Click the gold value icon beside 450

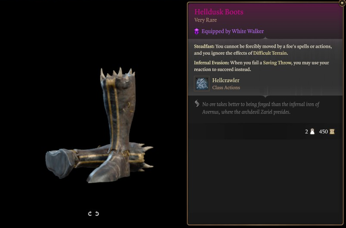[x=332, y=132]
